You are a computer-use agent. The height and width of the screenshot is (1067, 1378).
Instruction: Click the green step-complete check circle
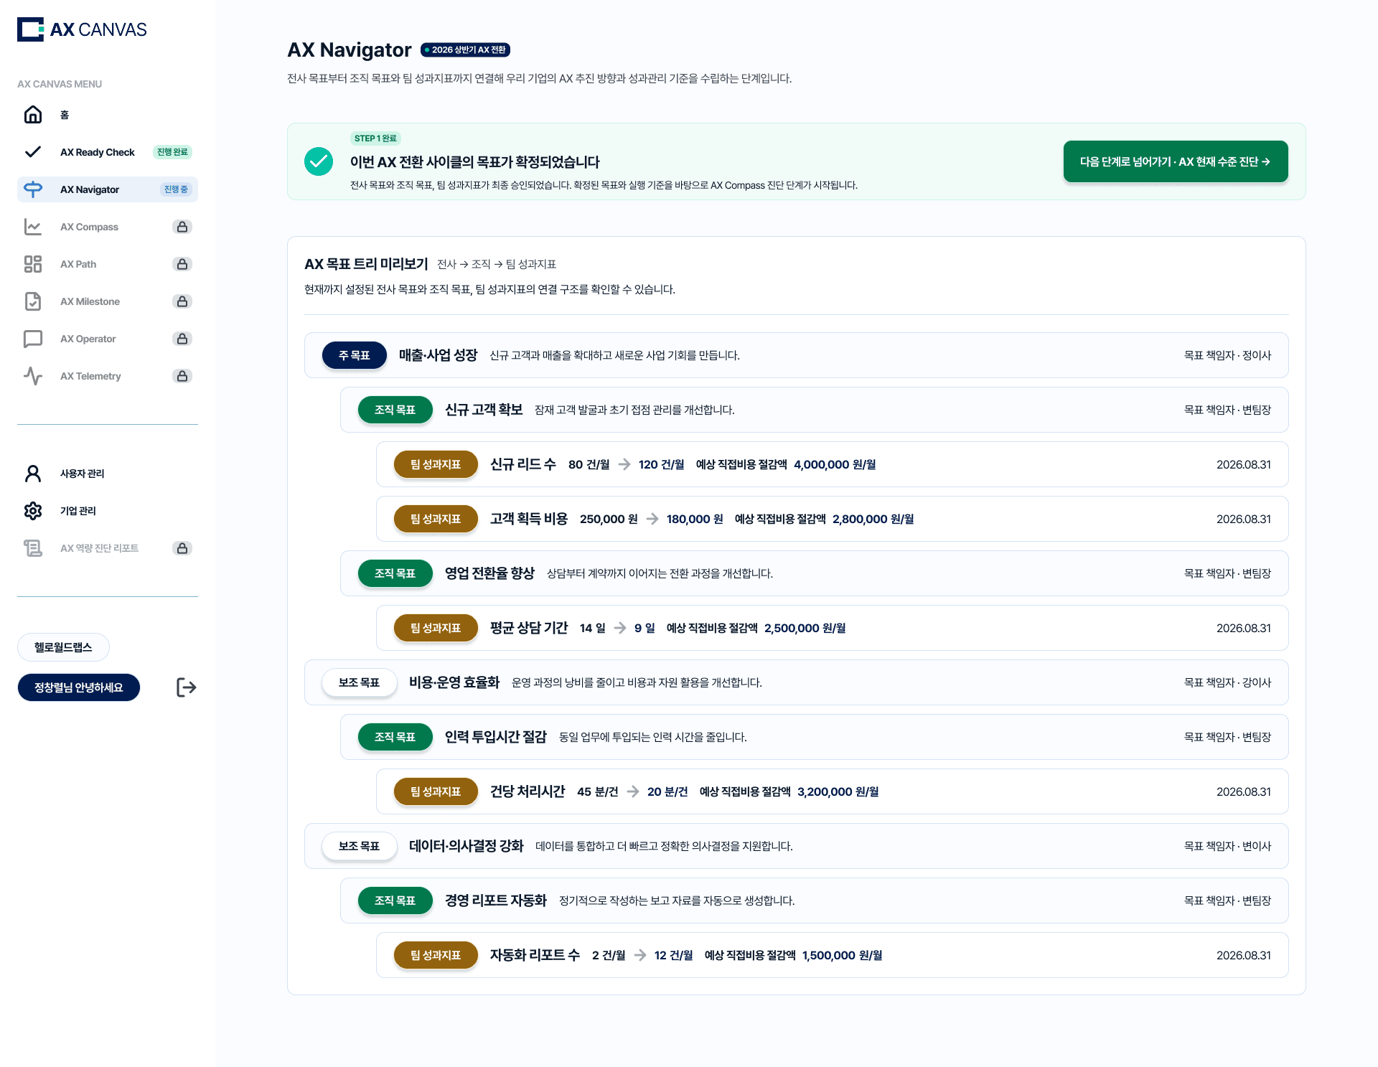point(319,161)
